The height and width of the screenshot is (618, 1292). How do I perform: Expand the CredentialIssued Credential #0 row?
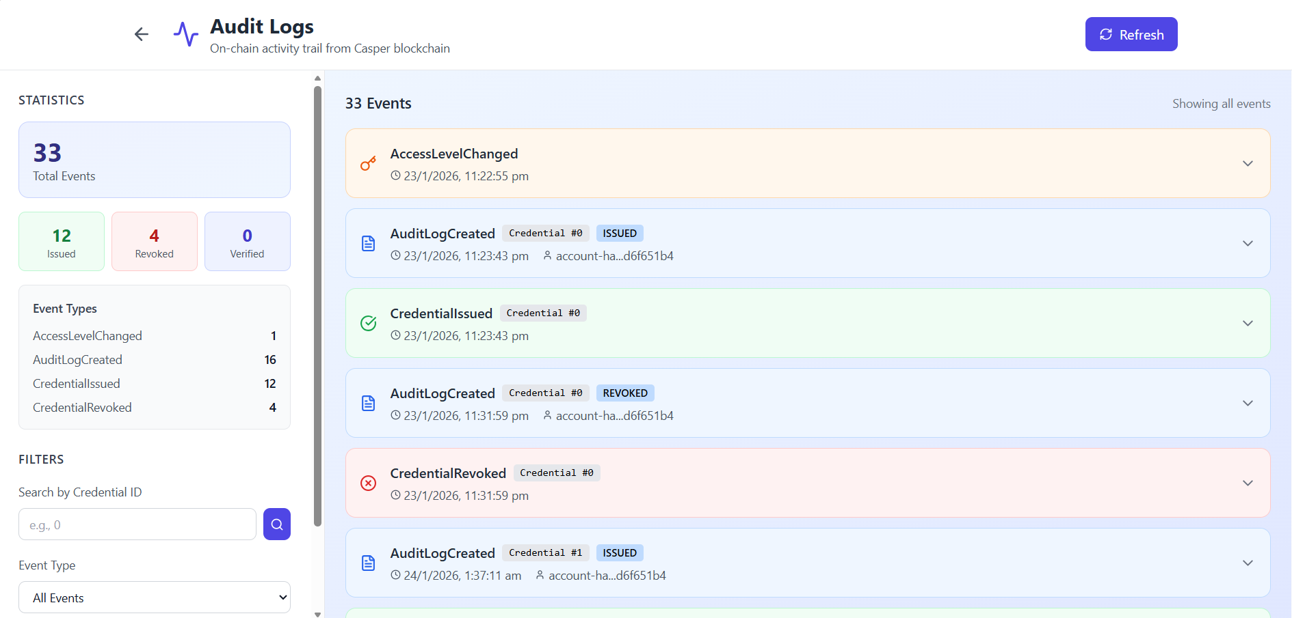(x=1248, y=324)
